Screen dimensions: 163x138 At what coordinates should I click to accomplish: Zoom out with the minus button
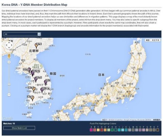click(9, 94)
